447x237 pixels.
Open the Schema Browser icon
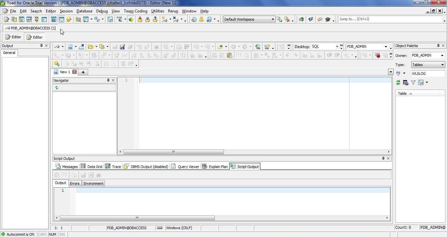14,19
